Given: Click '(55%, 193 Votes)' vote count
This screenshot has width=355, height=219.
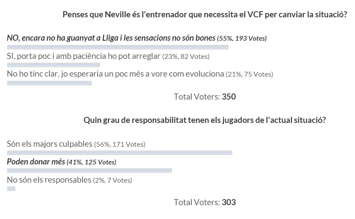Looking at the screenshot, I should [242, 39].
